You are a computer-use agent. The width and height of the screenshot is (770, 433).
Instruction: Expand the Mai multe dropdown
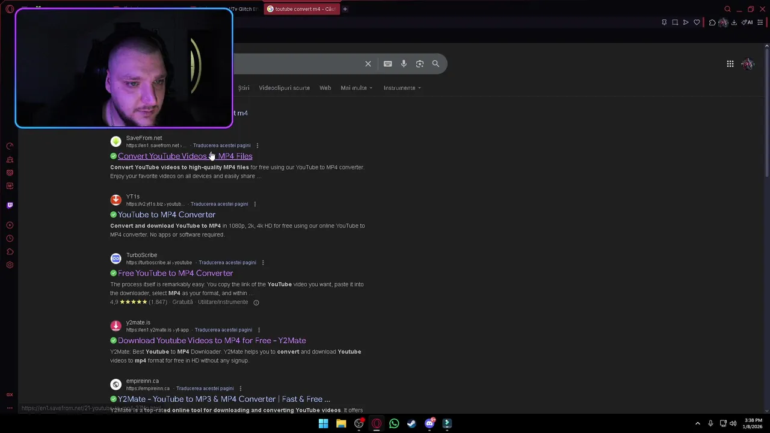coord(356,88)
